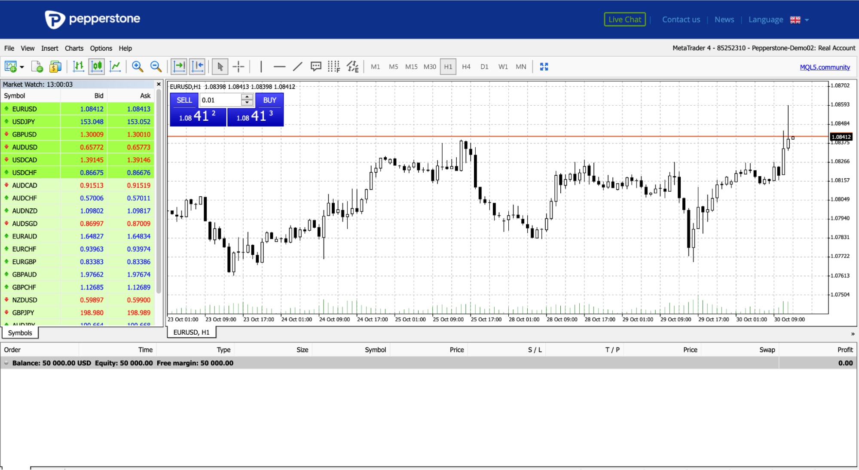Set timeframe to M5
This screenshot has height=470, width=859.
[x=394, y=67]
